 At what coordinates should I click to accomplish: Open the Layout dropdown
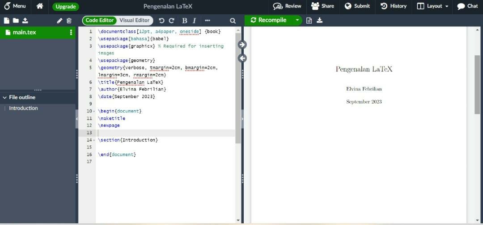pyautogui.click(x=432, y=6)
